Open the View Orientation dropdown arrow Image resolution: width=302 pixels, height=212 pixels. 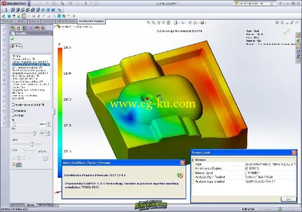[x=172, y=23]
